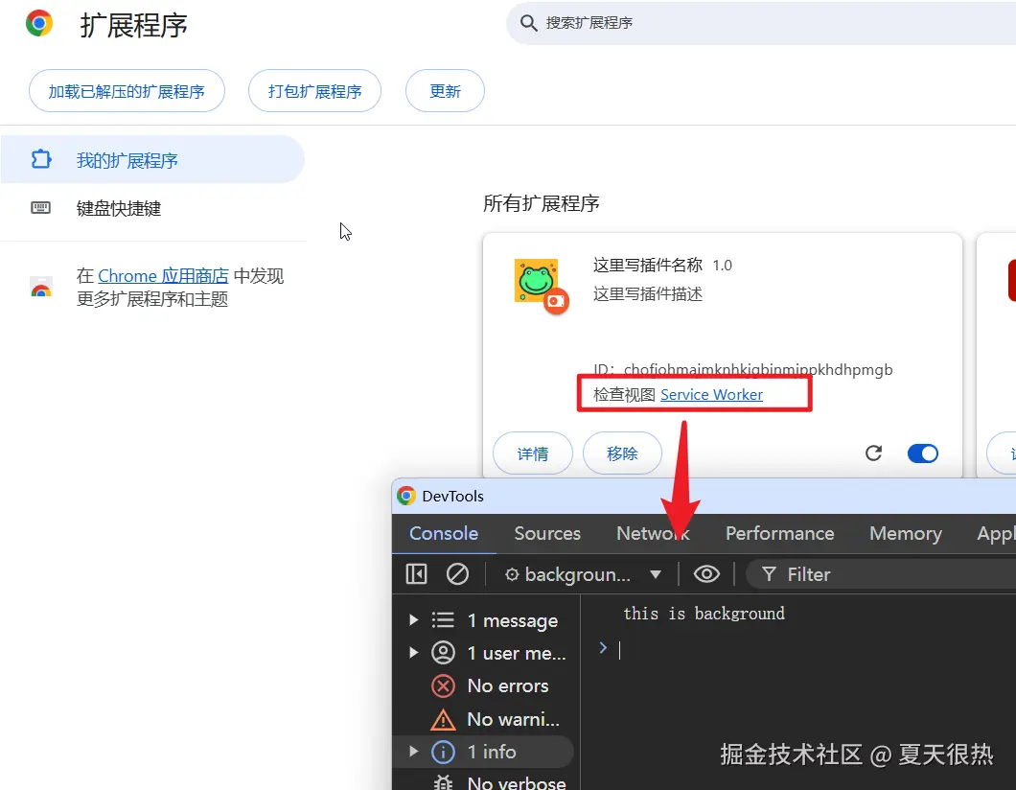
Task: Click the console prompt input line
Action: click(803, 649)
